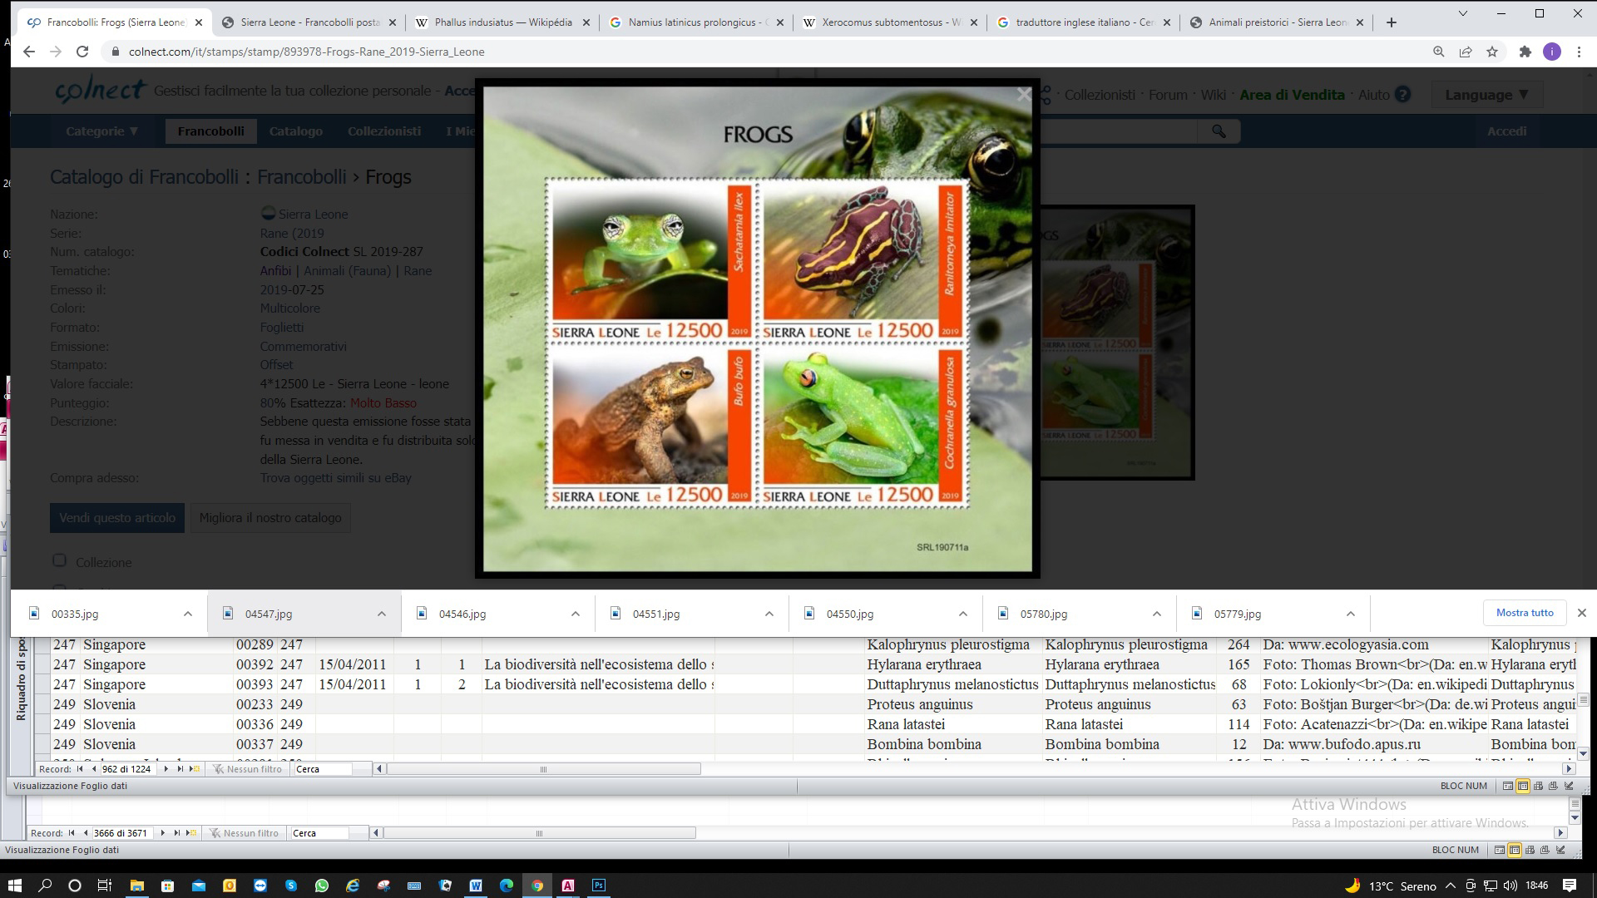Bookmark this page with the star icon
This screenshot has width=1597, height=898.
[x=1492, y=52]
